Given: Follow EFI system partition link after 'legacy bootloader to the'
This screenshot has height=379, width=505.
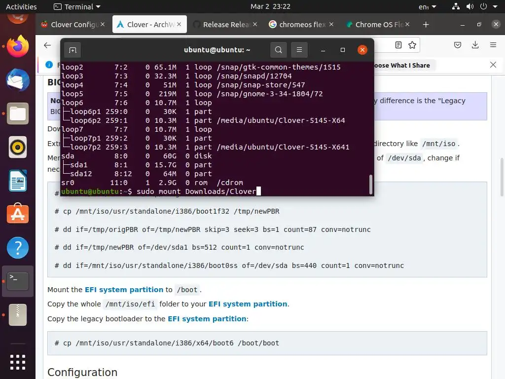Looking at the screenshot, I should click(207, 319).
